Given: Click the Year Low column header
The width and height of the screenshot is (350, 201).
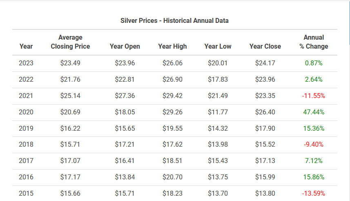Looking at the screenshot, I should pos(218,46).
